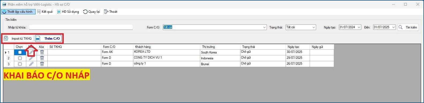
Task: Click the Thêm C/O button
Action: [x=48, y=39]
